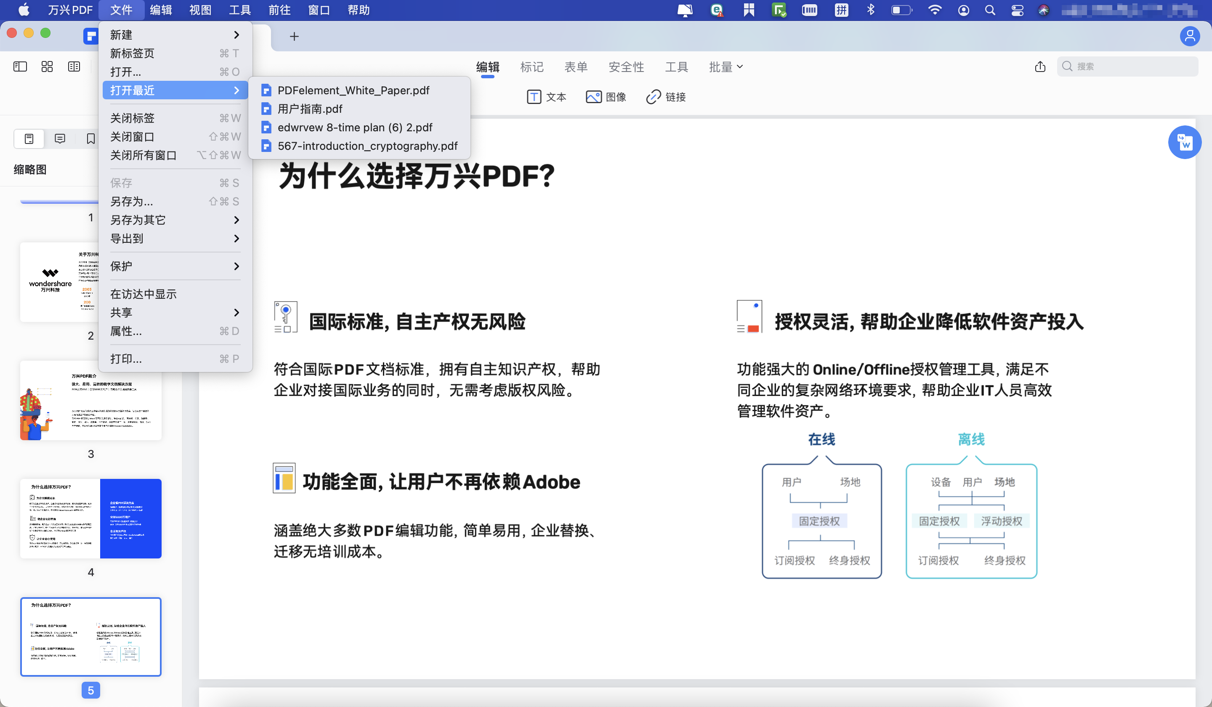Click the + button to open a new tab

point(294,36)
